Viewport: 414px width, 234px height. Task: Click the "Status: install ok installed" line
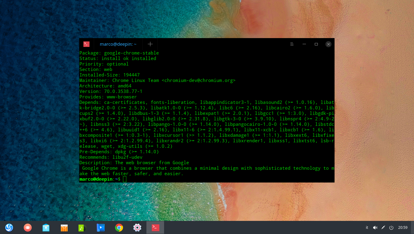click(118, 58)
